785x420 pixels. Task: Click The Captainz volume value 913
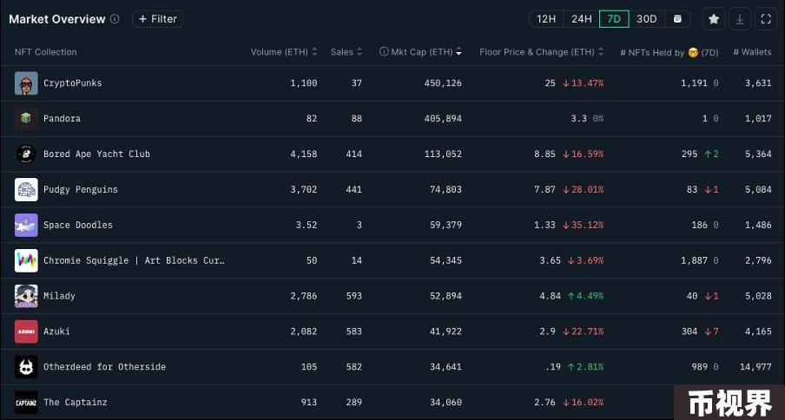click(x=309, y=403)
